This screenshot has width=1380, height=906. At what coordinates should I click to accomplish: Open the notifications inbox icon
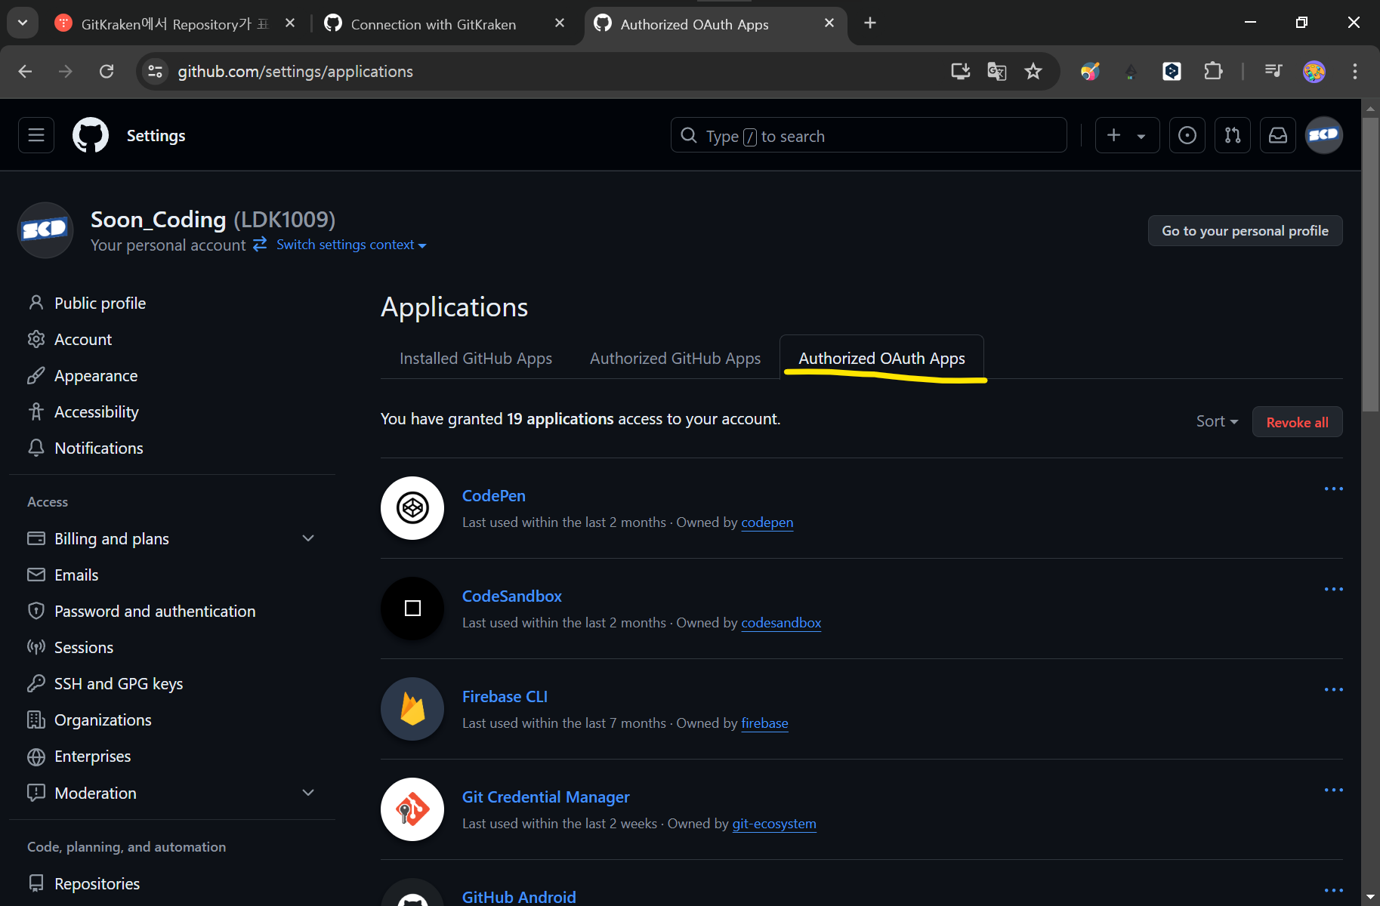[1278, 135]
